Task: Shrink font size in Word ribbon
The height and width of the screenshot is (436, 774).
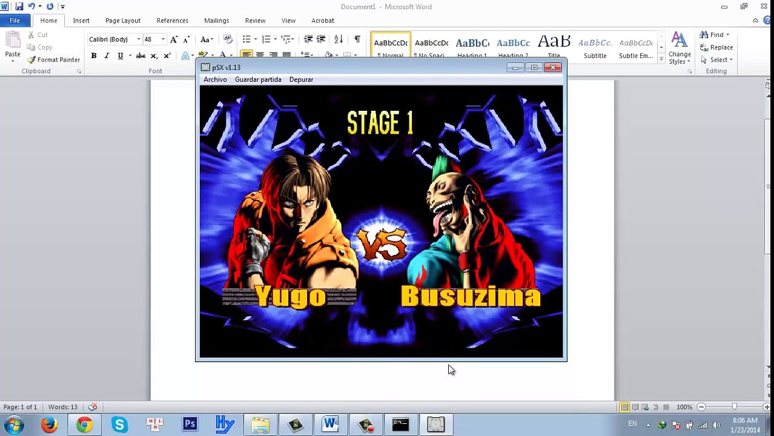Action: 187,39
